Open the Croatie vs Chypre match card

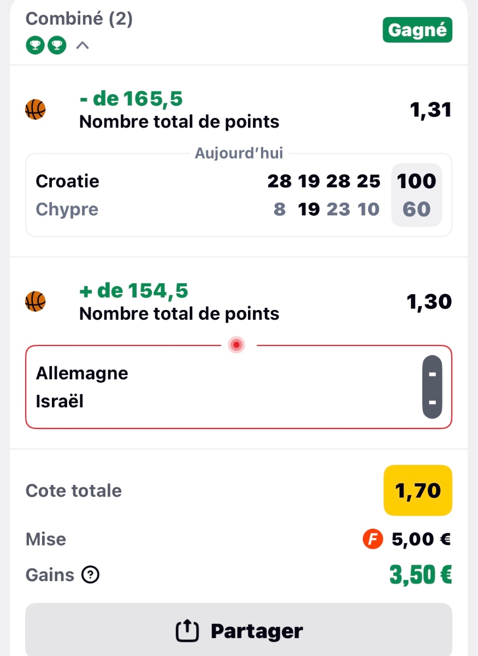(239, 195)
